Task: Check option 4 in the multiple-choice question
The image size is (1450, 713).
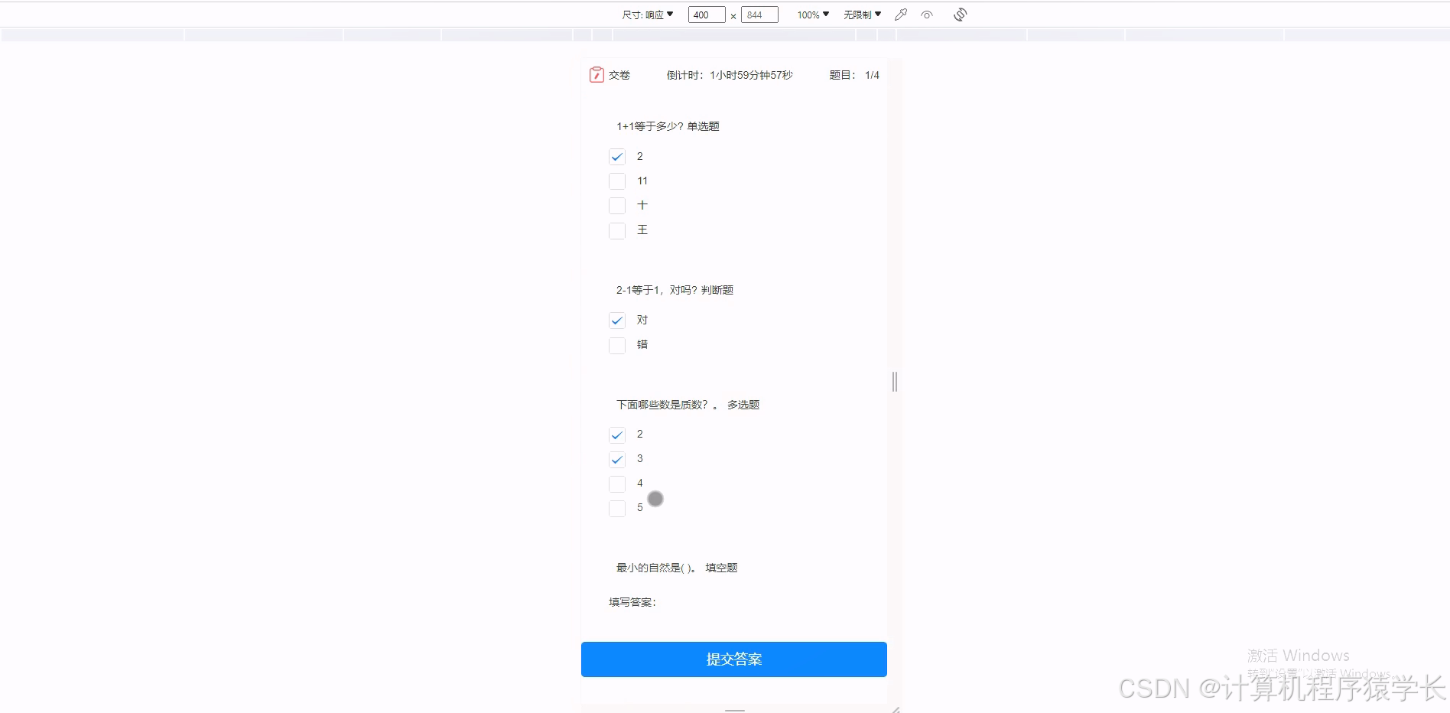Action: (x=617, y=483)
